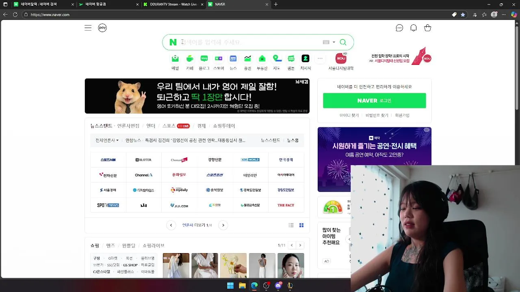
Task: Click the green search magnifier button
Action: 343,42
